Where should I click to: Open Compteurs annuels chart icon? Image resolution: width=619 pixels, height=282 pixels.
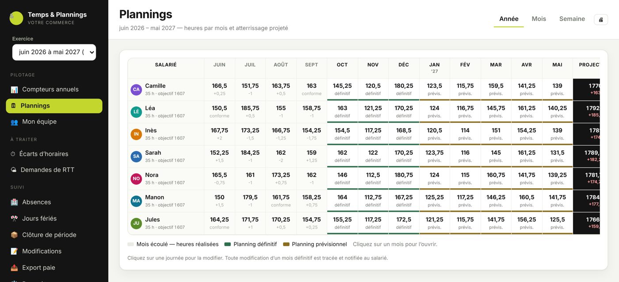[14, 89]
